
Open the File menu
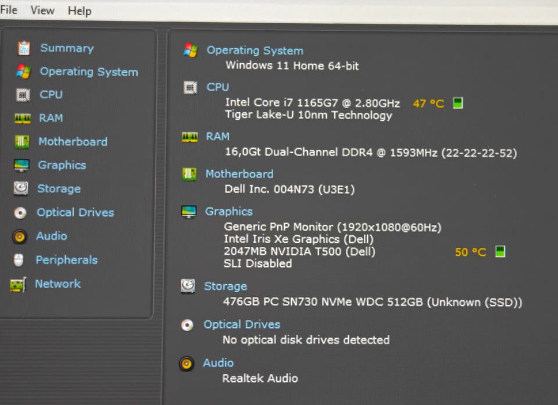coord(9,10)
